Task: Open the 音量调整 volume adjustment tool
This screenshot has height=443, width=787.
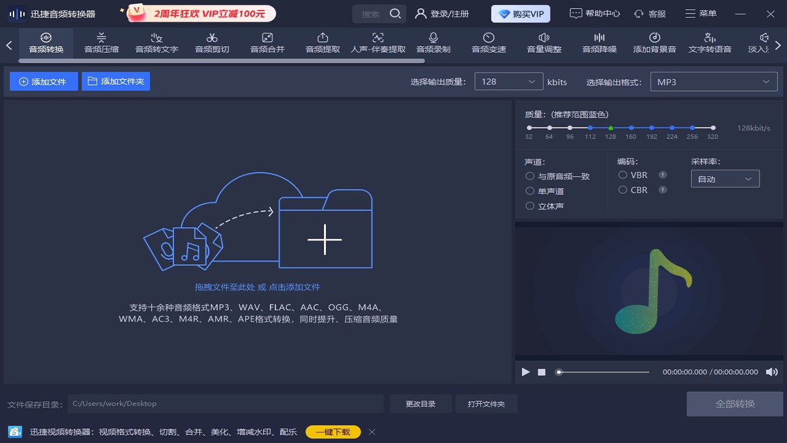Action: click(544, 43)
